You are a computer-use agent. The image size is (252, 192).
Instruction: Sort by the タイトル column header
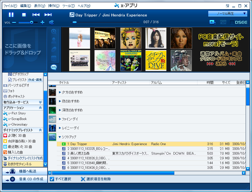click(x=84, y=83)
